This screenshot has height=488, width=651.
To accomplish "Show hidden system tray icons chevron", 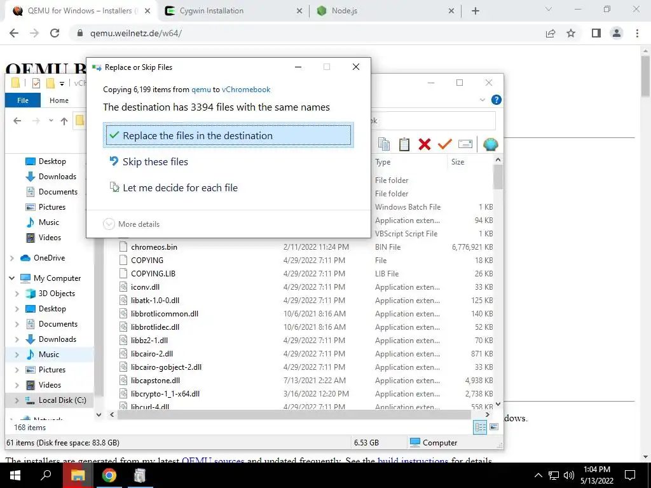I will tap(538, 475).
